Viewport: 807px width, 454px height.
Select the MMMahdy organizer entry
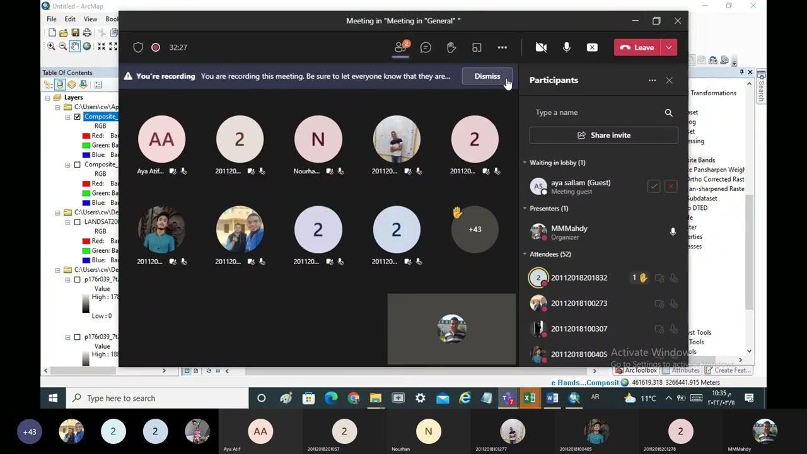pyautogui.click(x=603, y=232)
